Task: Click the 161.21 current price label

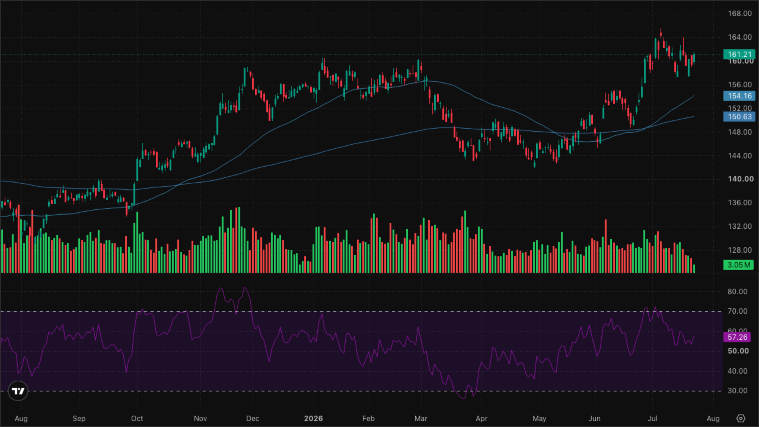Action: (x=739, y=54)
